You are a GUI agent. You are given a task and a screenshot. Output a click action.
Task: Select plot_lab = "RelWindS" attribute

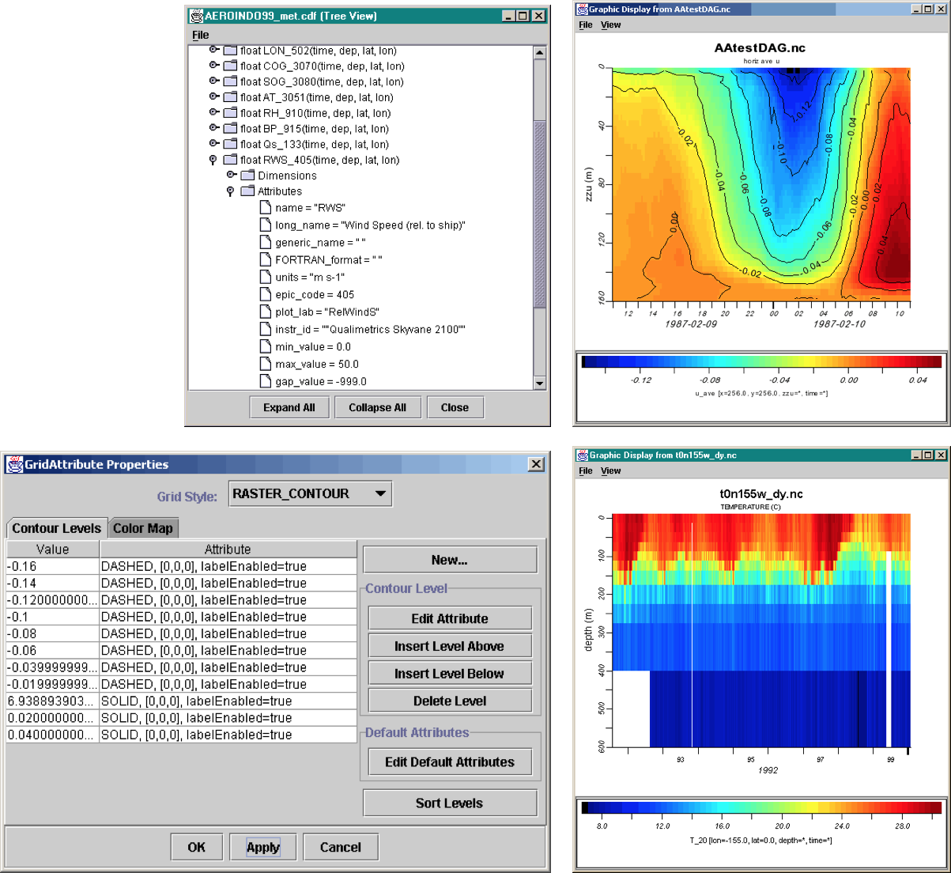pyautogui.click(x=327, y=312)
